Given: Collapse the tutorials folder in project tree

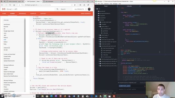Looking at the screenshot, I should coord(97,20).
